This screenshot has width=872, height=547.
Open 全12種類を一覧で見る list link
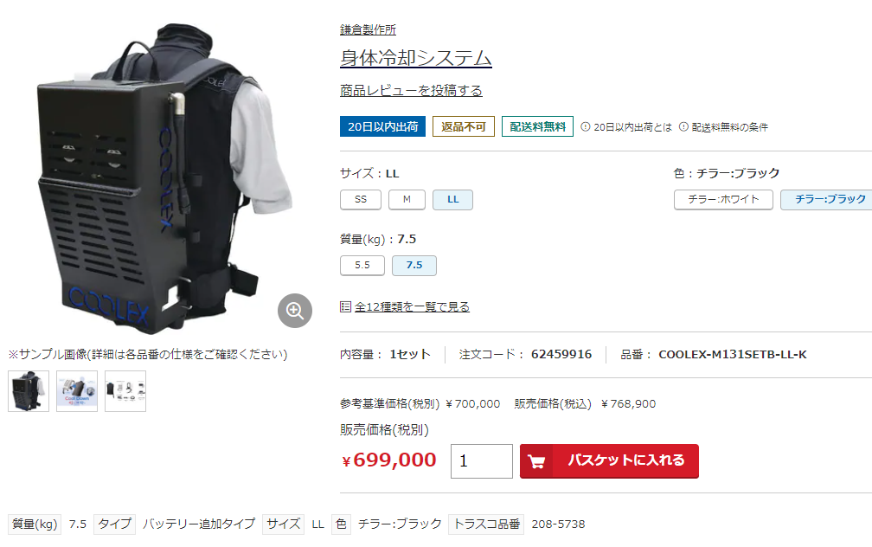[412, 306]
